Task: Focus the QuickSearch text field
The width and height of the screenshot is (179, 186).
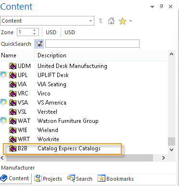Action: click(92, 44)
